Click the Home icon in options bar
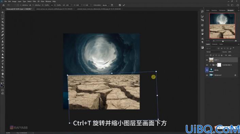The image size is (240, 134). point(3,5)
